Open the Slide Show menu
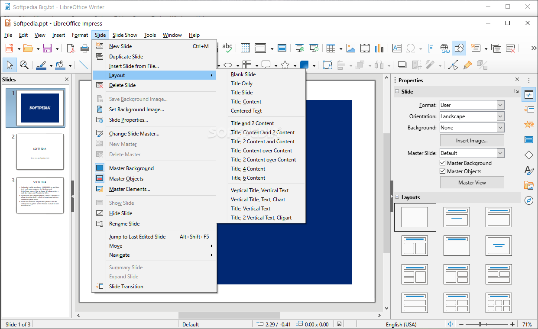The image size is (538, 329). 125,35
